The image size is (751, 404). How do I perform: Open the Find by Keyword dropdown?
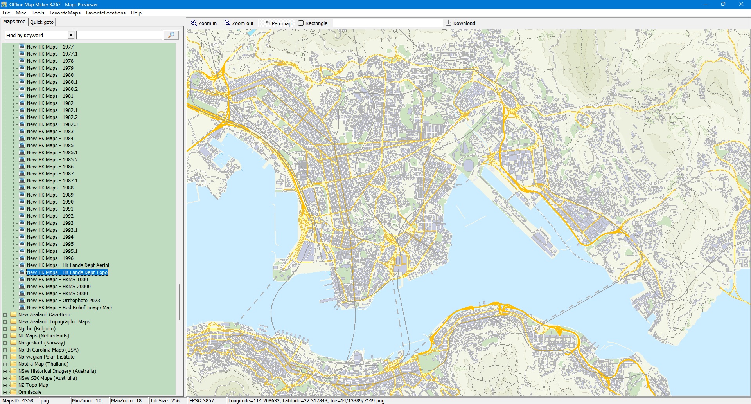[x=71, y=35]
